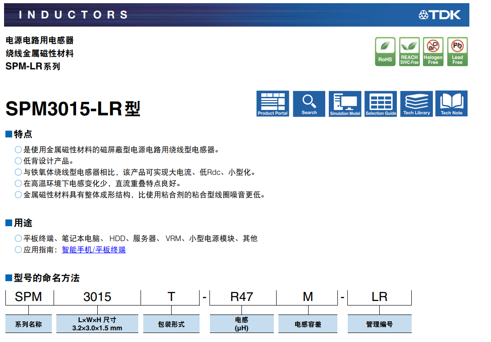Click the T part-number segment
Screen dimensions: 491x342
tap(171, 296)
